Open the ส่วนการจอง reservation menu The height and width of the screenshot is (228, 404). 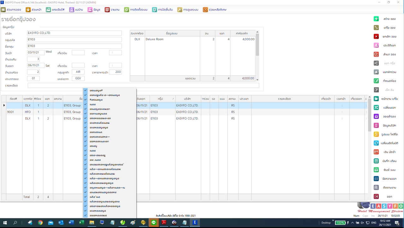(x=11, y=10)
